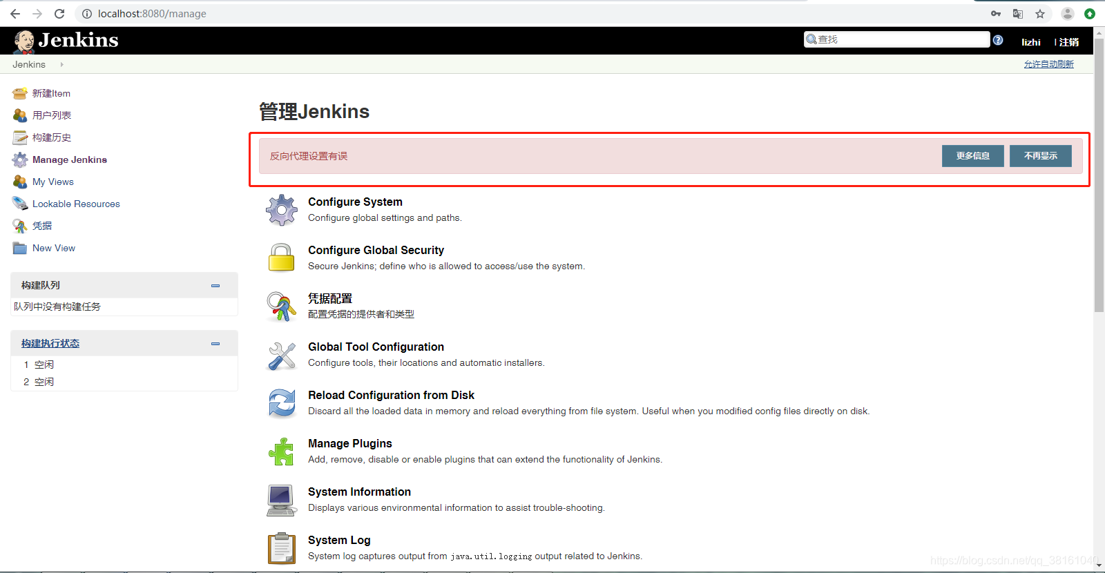Bookmark page with the star icon

pos(1040,14)
